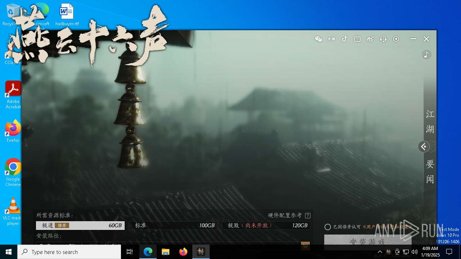Open 硬件配置参考 help question mark

point(308,215)
